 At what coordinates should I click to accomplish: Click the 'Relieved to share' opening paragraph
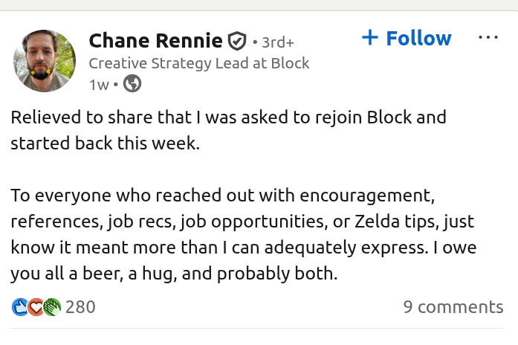pyautogui.click(x=228, y=117)
